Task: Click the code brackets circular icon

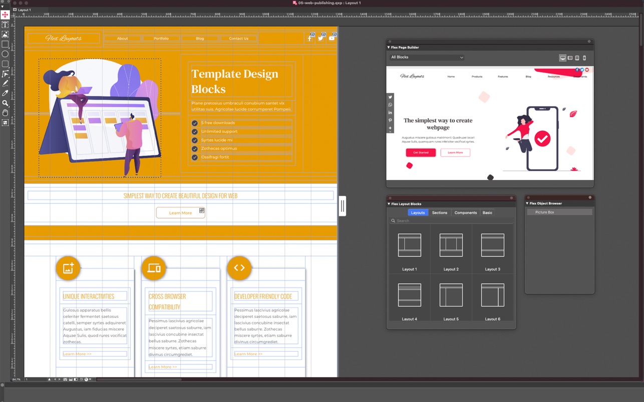Action: coord(239,268)
